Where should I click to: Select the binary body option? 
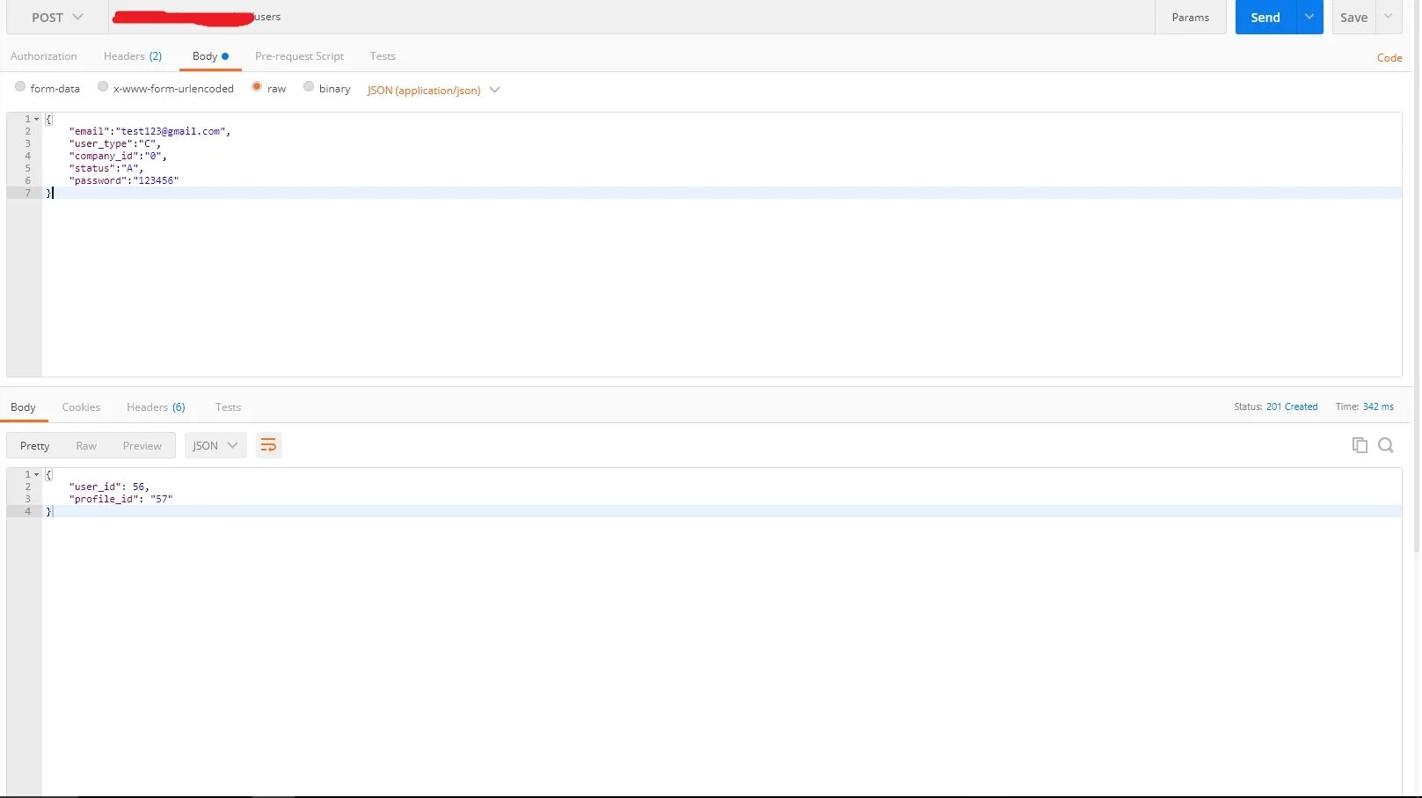click(x=327, y=88)
